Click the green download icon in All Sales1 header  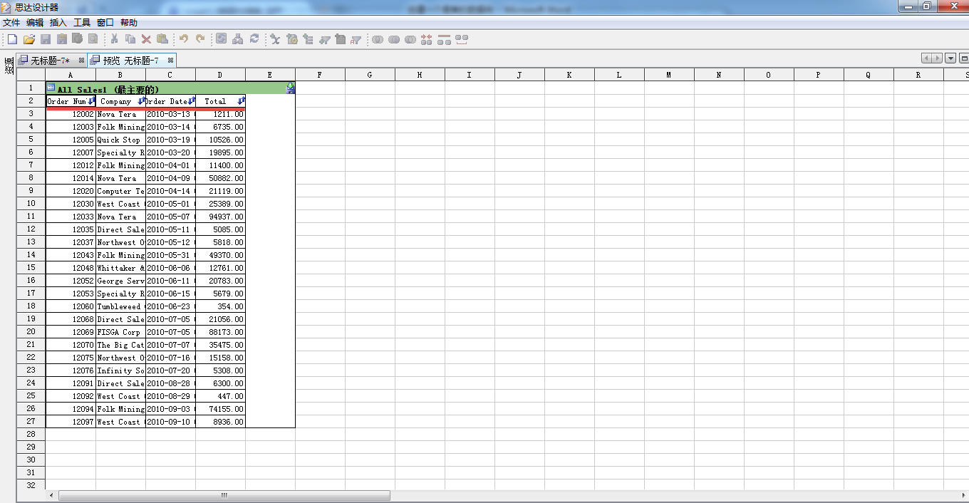pos(290,88)
